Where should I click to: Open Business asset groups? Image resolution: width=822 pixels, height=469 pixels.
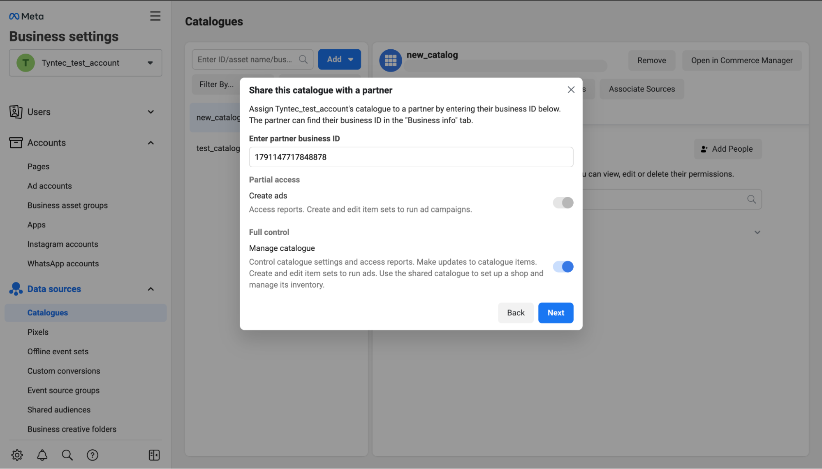[x=67, y=205]
